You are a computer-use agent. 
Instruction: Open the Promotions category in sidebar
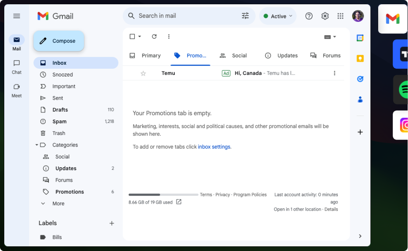[76, 192]
